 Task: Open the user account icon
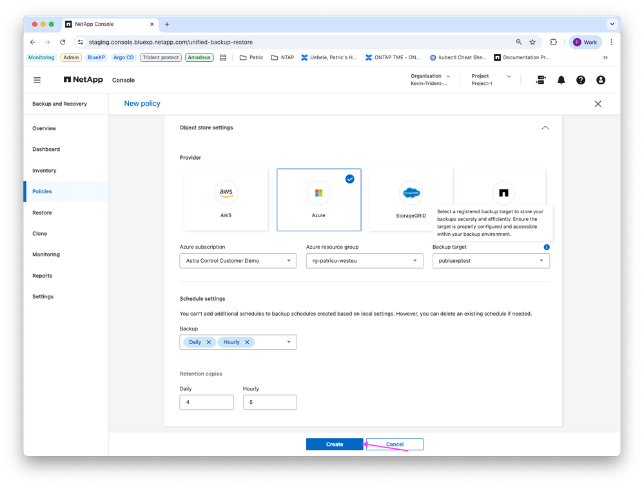[x=600, y=80]
